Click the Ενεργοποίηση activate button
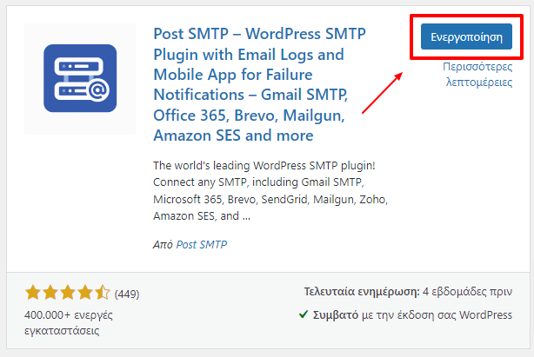Screen dimensions: 534x357 coord(466,36)
